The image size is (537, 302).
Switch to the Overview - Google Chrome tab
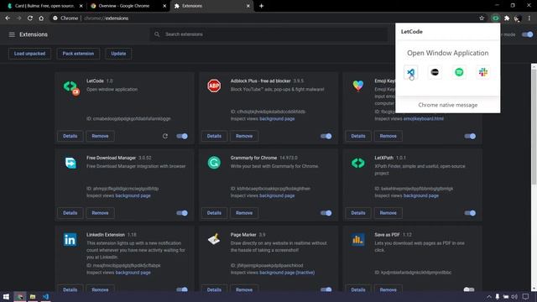(x=128, y=6)
